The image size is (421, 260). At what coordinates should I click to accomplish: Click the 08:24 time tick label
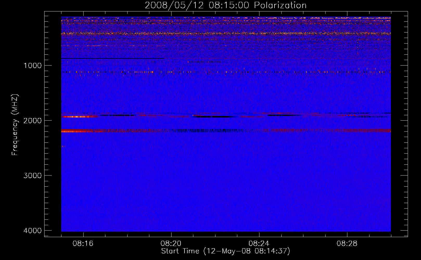(x=259, y=244)
